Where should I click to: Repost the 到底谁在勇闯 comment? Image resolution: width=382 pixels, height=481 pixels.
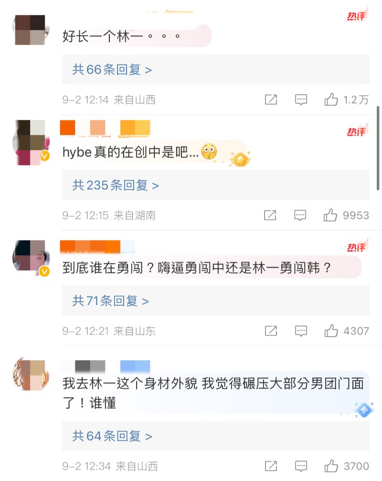pos(271,331)
